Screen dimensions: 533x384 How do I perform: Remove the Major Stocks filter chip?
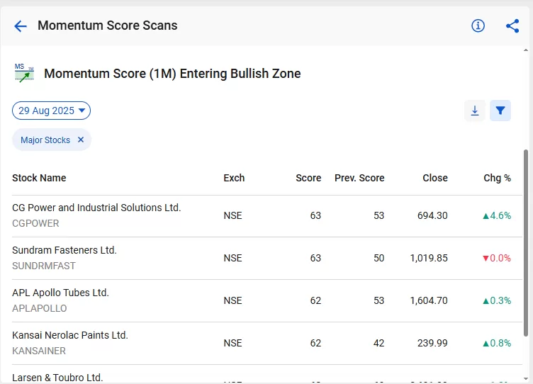[x=81, y=140]
